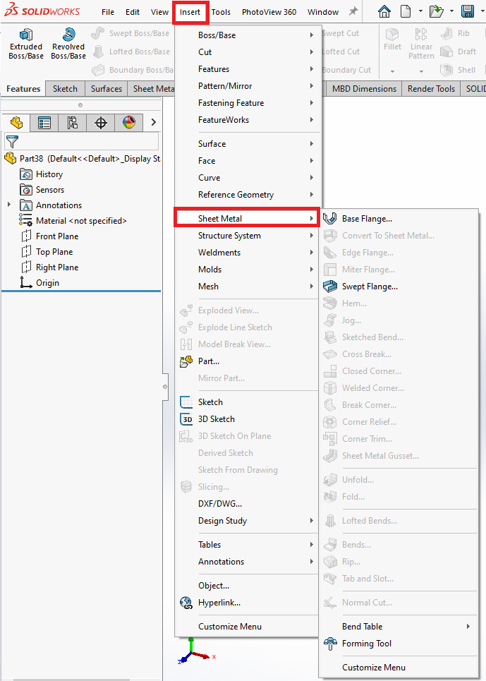Image resolution: width=486 pixels, height=681 pixels.
Task: Open the DimXpertManager crosshair tab icon
Action: 101,123
